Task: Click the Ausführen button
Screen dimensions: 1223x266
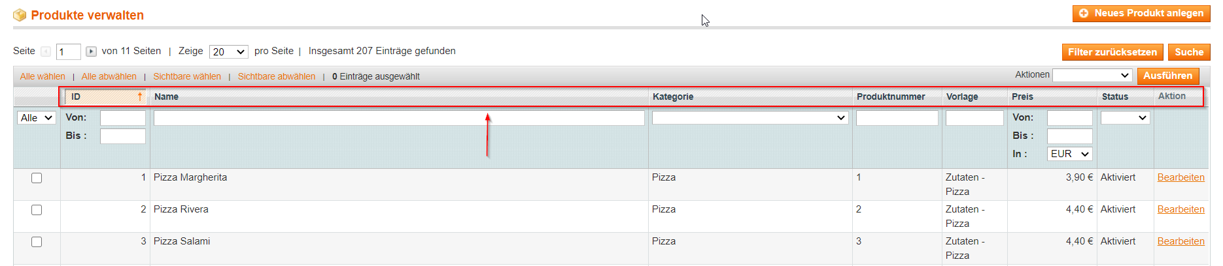Action: [x=1168, y=76]
